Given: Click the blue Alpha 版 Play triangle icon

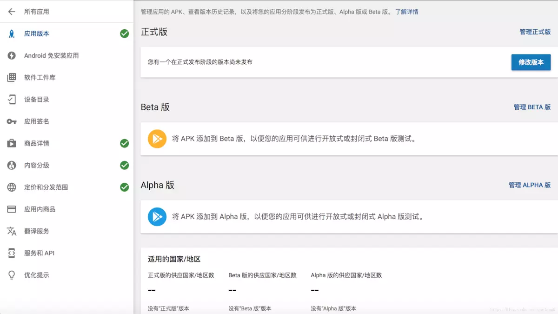Looking at the screenshot, I should pyautogui.click(x=157, y=216).
